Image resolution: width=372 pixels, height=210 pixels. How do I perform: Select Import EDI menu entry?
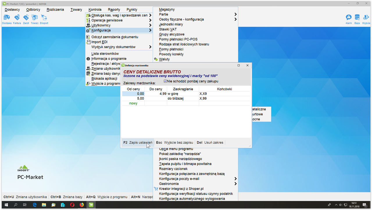pyautogui.click(x=119, y=42)
